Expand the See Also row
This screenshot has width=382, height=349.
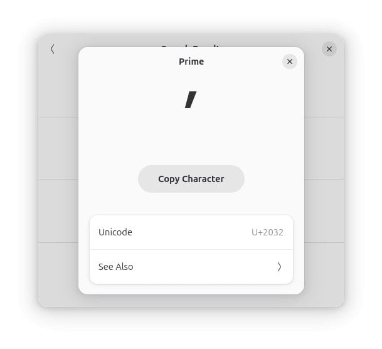tap(191, 267)
